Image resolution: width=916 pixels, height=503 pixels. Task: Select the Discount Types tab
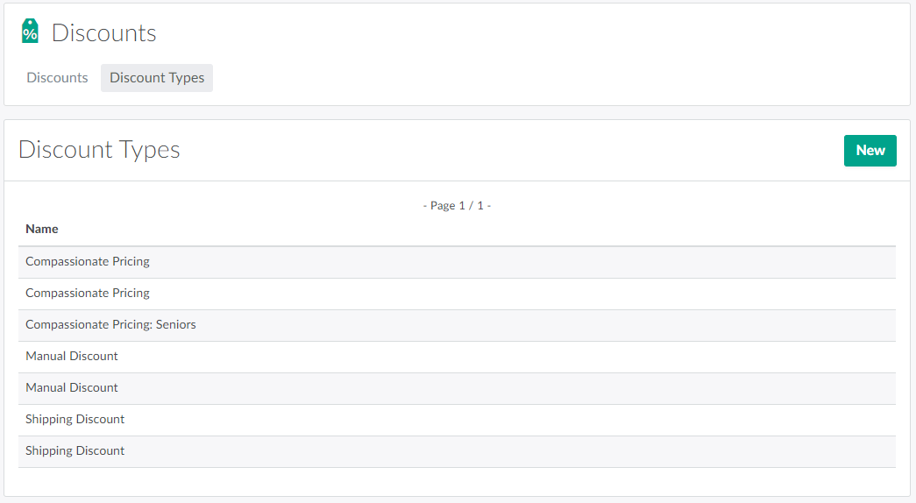pyautogui.click(x=157, y=78)
